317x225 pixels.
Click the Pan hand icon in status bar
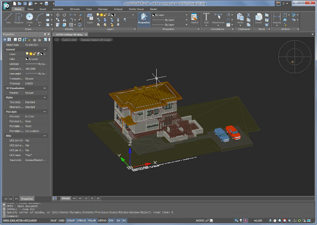(275, 220)
